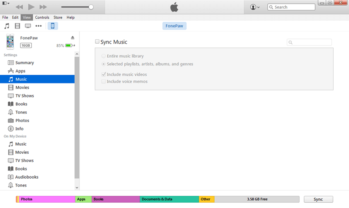Skip to previous track with rewind button
This screenshot has width=349, height=208.
(19, 7)
